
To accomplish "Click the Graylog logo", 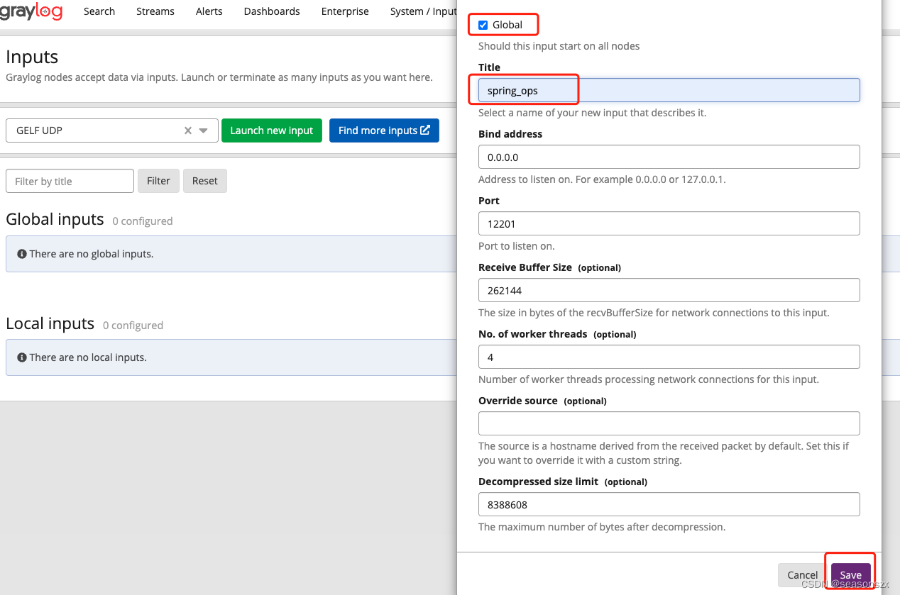I will pos(32,11).
